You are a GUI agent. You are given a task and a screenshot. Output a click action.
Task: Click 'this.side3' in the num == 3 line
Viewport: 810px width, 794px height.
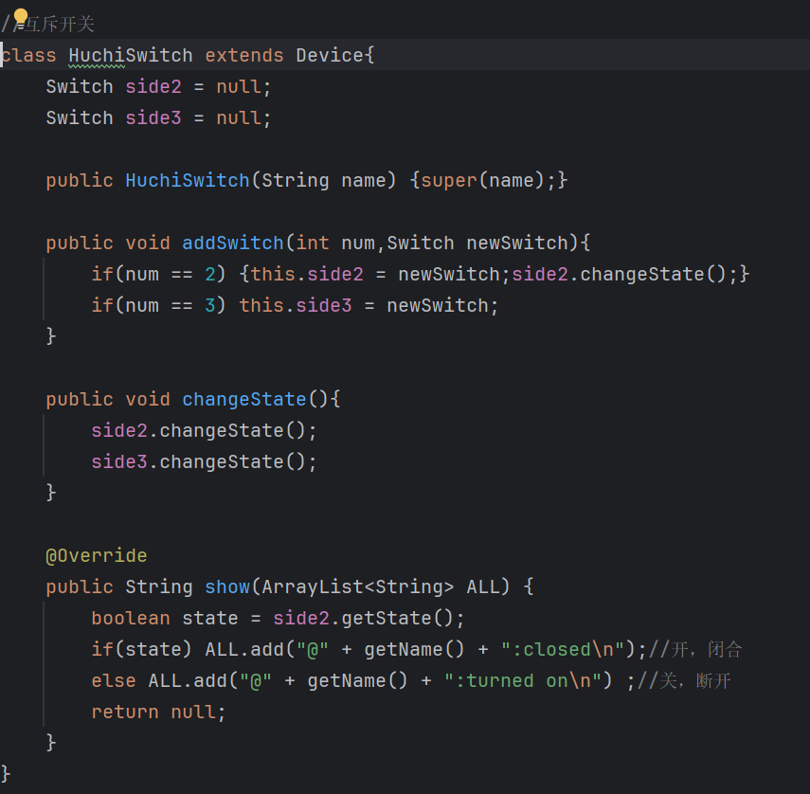point(296,305)
